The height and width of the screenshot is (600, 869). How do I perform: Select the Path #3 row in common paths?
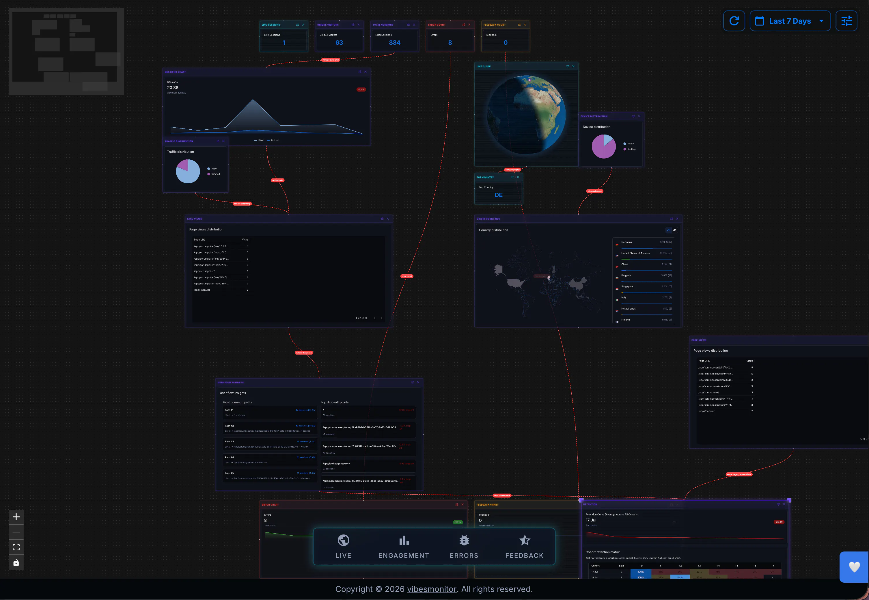coord(270,444)
